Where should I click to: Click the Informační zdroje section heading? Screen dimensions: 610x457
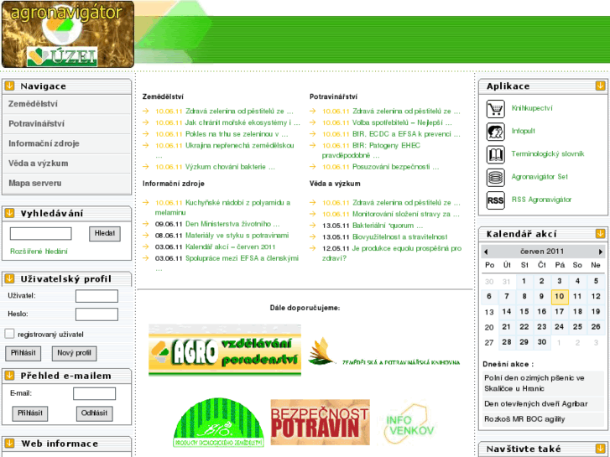point(173,184)
